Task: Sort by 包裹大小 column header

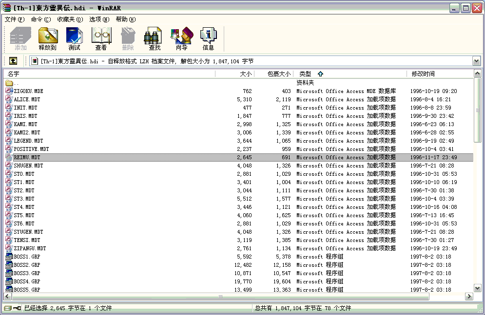Action: point(273,74)
